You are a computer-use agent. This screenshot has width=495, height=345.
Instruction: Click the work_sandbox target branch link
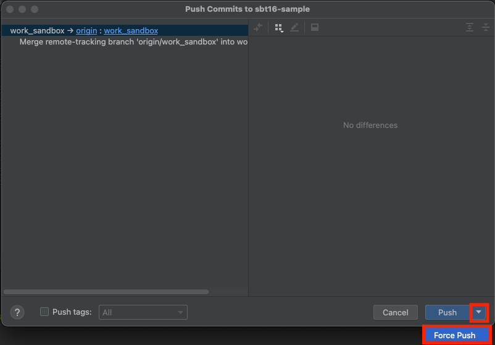pyautogui.click(x=131, y=31)
